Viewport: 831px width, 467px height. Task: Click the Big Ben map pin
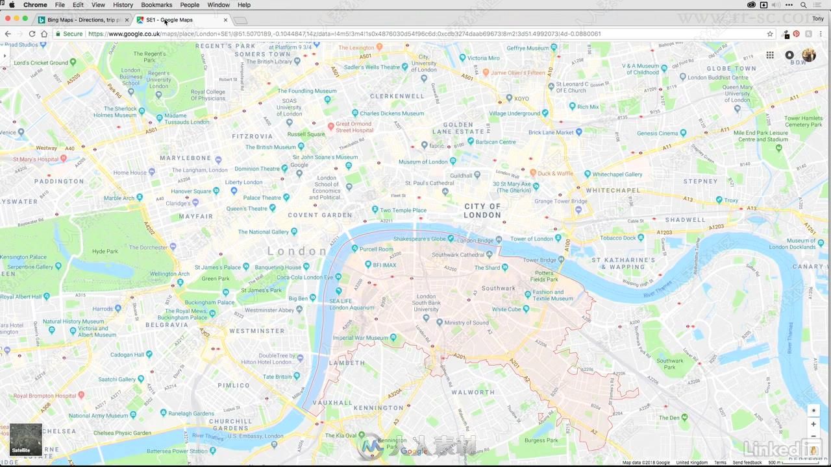[x=314, y=298]
